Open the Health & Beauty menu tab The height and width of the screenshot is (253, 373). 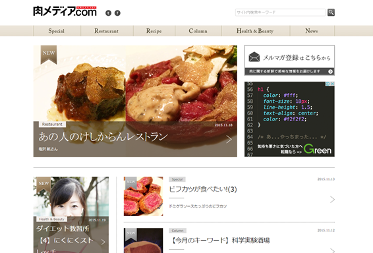[255, 31]
